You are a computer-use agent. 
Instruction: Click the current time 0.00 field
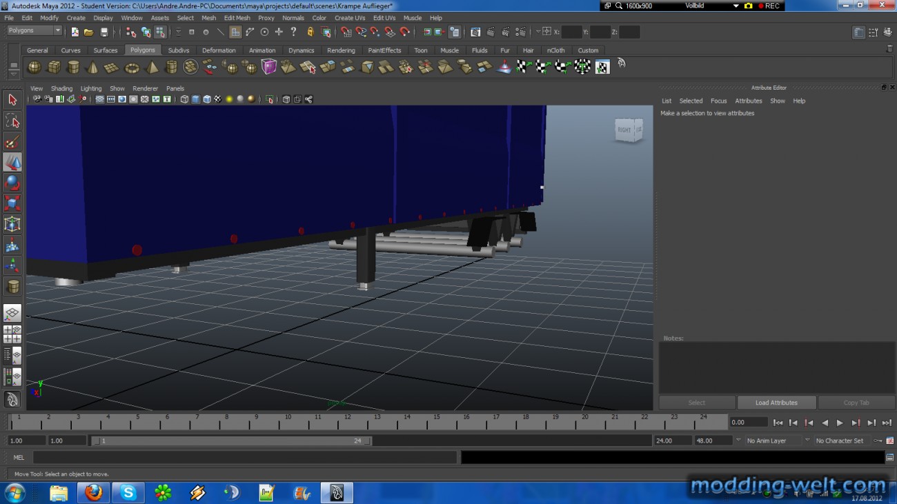pos(749,422)
